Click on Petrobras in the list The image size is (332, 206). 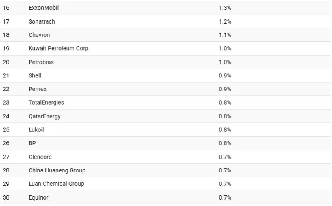(41, 62)
